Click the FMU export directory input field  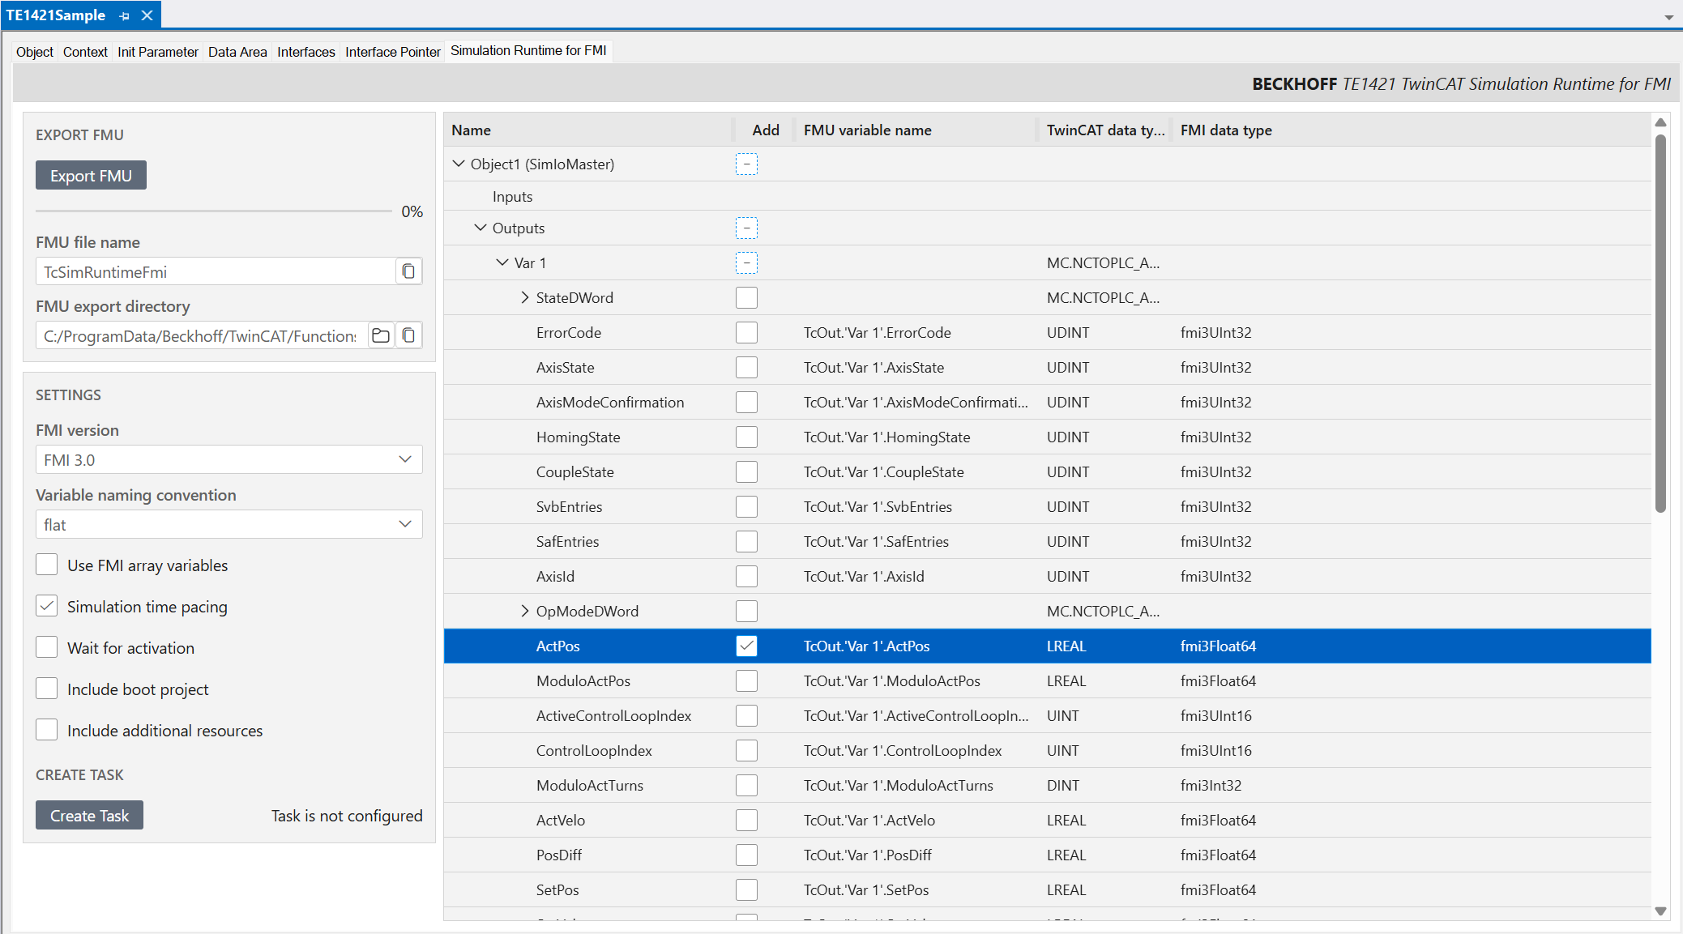(202, 335)
